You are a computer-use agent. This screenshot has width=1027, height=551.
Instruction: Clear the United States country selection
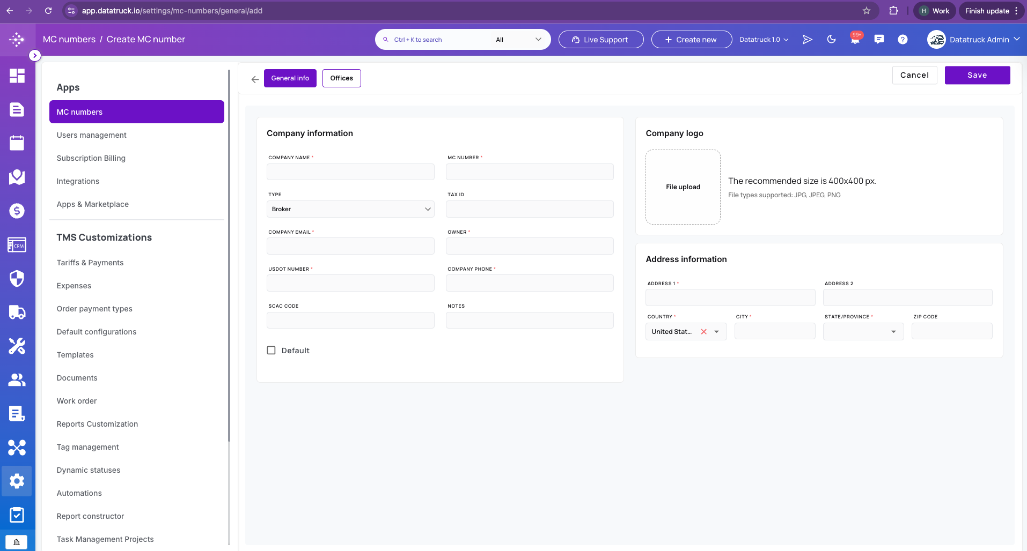(x=703, y=332)
